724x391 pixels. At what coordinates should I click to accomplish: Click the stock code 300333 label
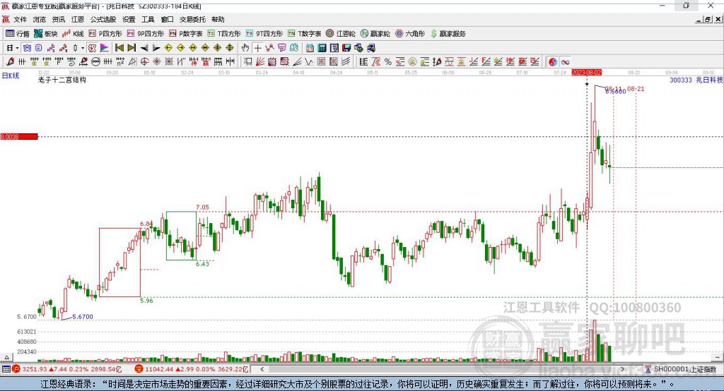click(681, 80)
